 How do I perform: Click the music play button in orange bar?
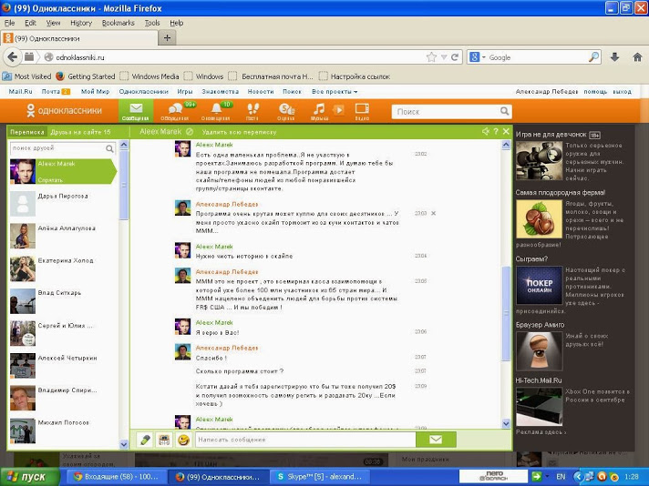[338, 110]
